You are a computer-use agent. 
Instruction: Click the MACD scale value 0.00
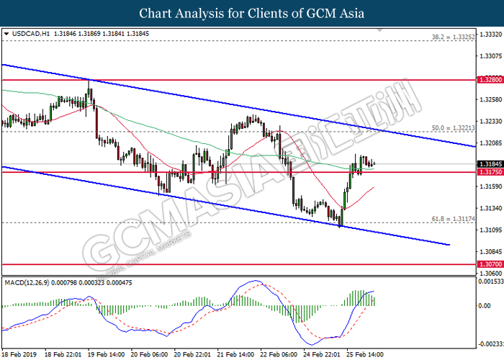point(485,306)
